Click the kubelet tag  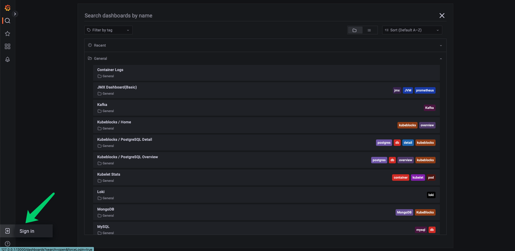(x=418, y=177)
